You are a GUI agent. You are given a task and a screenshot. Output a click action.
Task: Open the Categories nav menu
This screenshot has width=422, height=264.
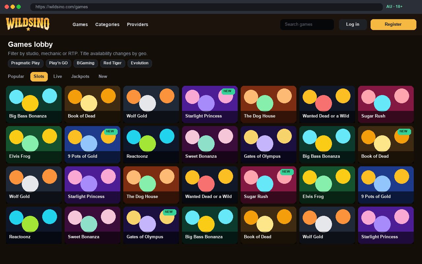pos(107,24)
